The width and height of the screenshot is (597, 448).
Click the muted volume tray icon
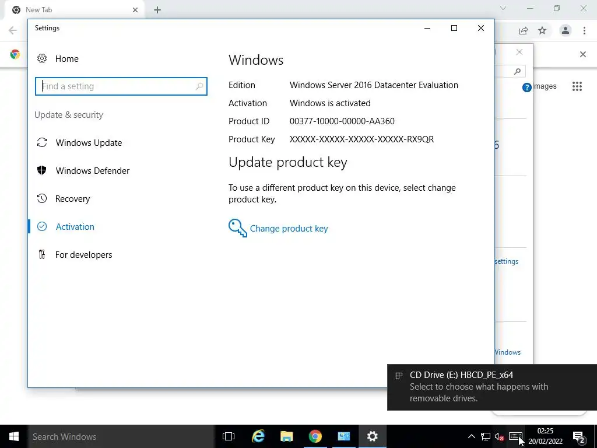499,436
